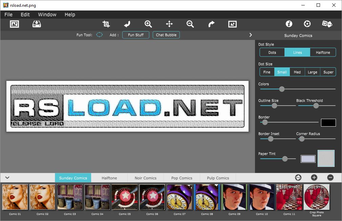Switch to Pop Comics tab

(182, 178)
